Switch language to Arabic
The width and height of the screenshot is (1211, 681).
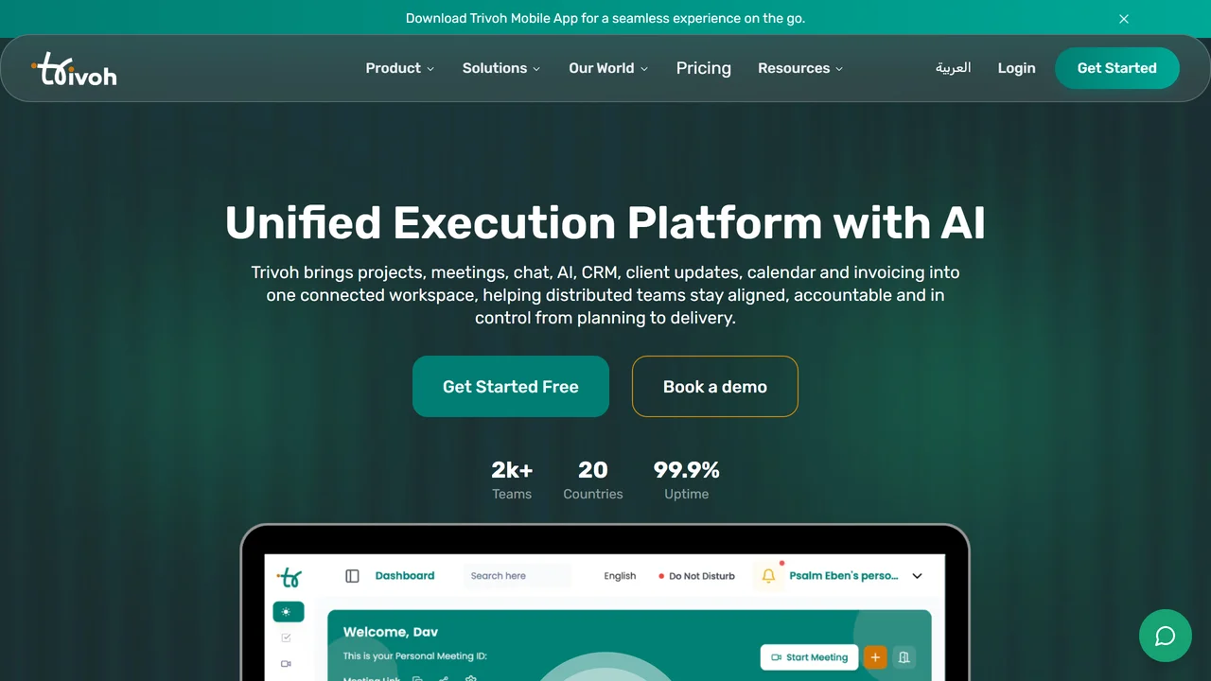[954, 68]
